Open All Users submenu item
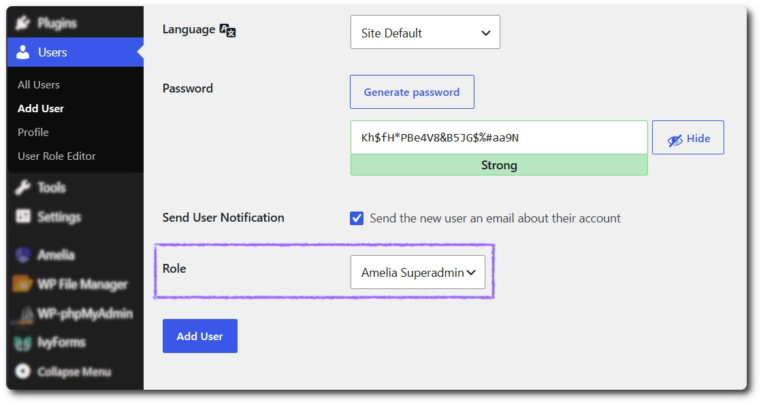This screenshot has height=404, width=761. click(39, 84)
